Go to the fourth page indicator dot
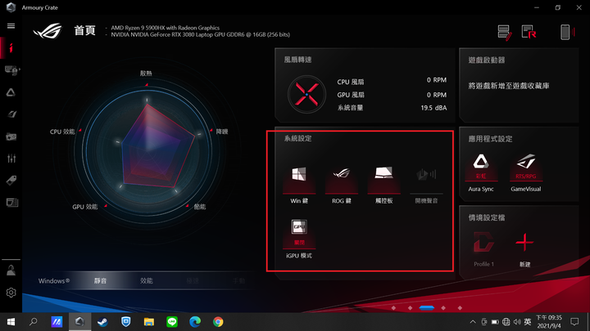The width and height of the screenshot is (590, 331). 443,308
